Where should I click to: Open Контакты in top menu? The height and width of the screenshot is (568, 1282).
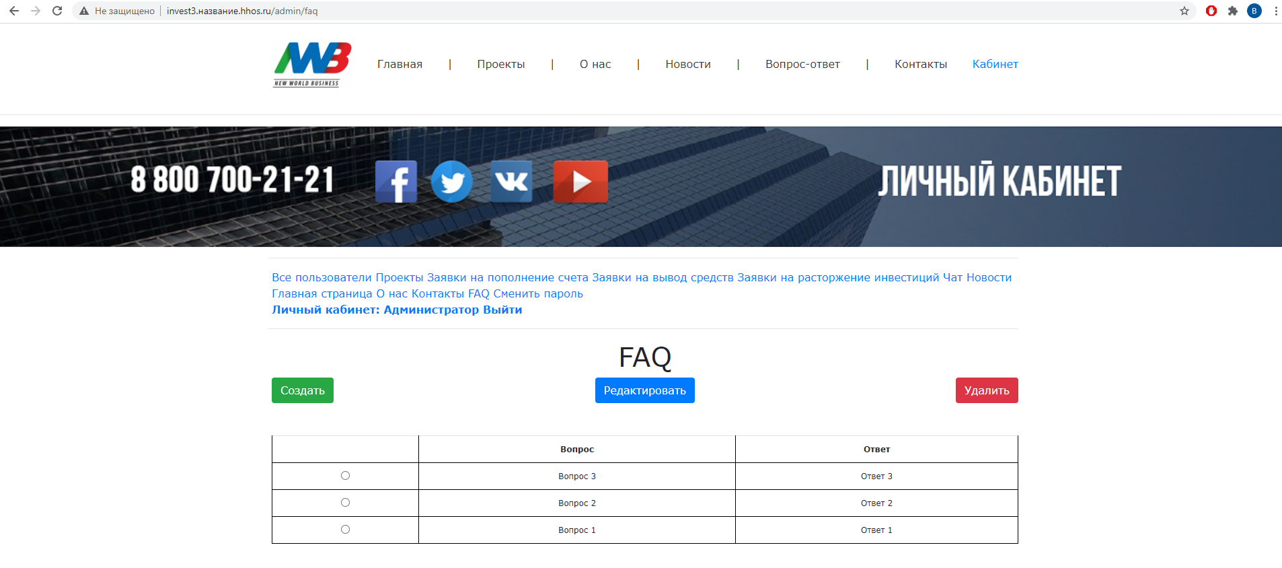(x=921, y=64)
